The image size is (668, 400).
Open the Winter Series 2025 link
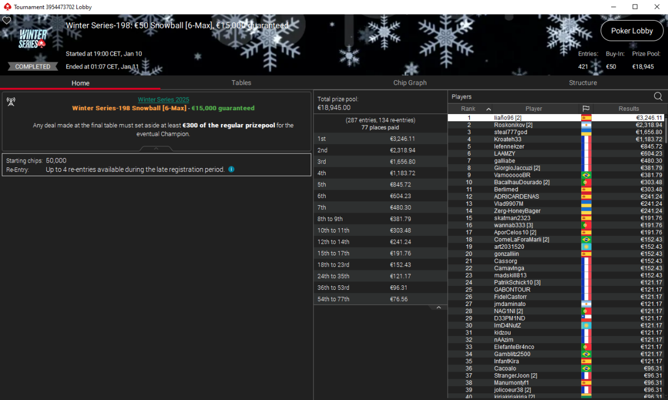pos(163,100)
